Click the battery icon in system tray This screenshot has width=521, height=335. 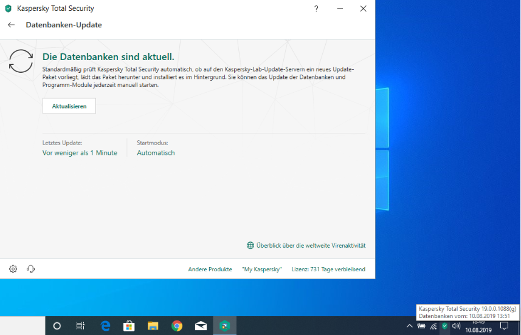421,326
